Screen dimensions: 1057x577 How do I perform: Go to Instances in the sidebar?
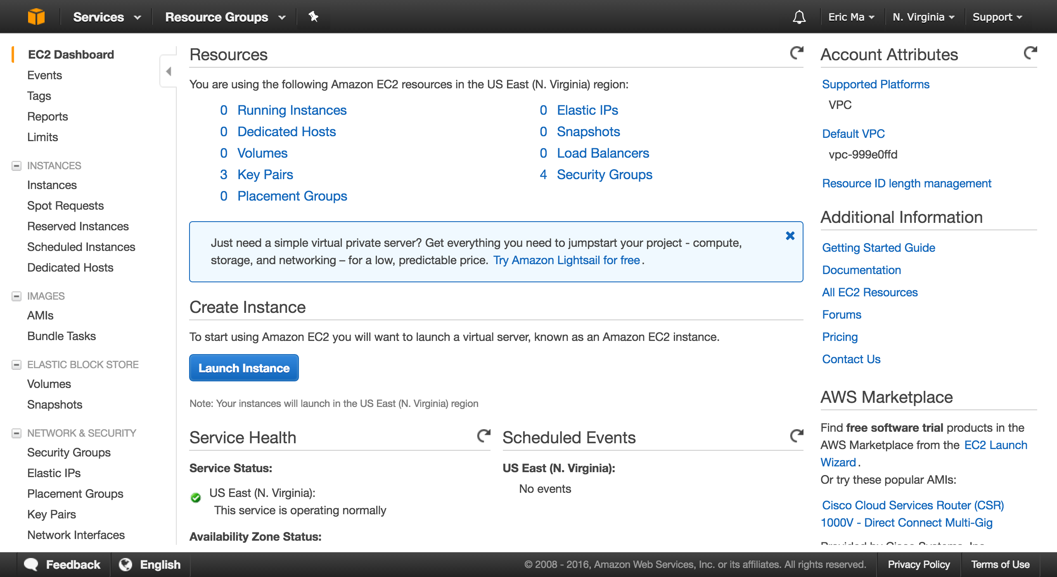pyautogui.click(x=52, y=185)
